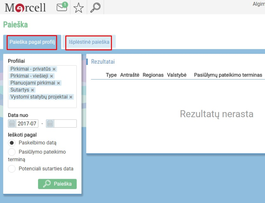Switch to the Išplėstinė paieška tab
Image resolution: width=265 pixels, height=203 pixels.
tap(88, 42)
